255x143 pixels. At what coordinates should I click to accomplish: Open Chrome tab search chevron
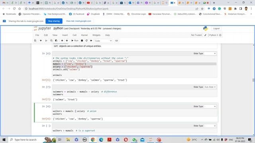click(228, 3)
